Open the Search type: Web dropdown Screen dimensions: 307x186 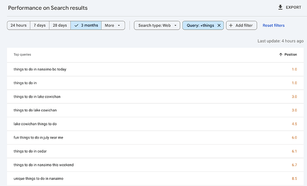pyautogui.click(x=158, y=26)
